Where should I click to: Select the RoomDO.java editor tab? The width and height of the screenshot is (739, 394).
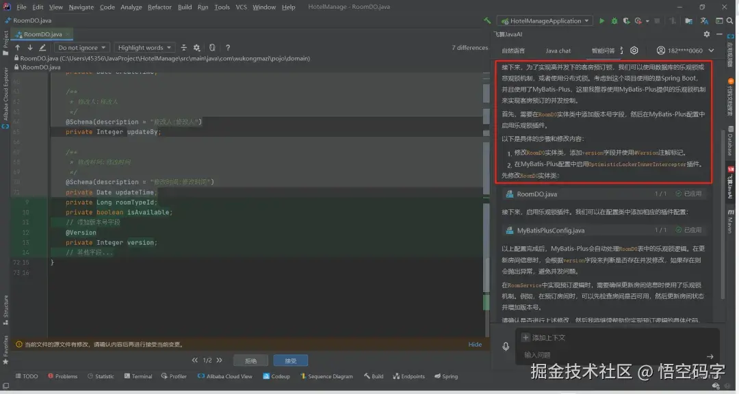[42, 34]
